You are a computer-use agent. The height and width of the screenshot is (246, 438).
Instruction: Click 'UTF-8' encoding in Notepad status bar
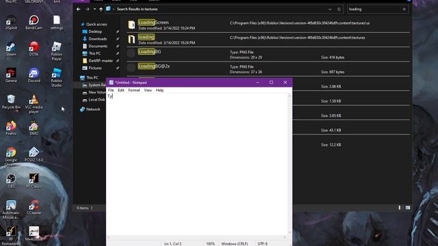(x=263, y=243)
